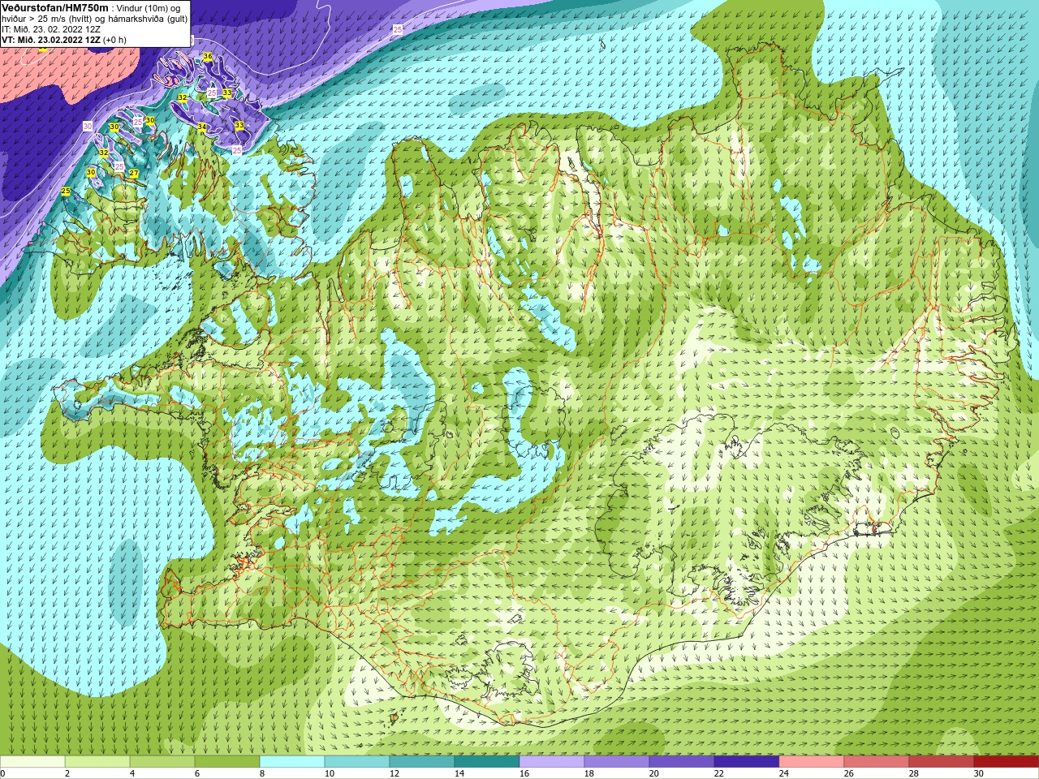
Task: Select the 24–26 m/s pink legend swatch
Action: pyautogui.click(x=812, y=762)
